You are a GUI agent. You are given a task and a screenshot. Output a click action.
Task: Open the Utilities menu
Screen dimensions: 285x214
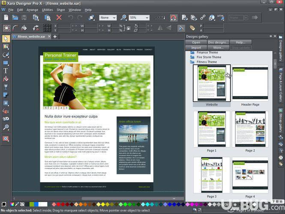48,10
